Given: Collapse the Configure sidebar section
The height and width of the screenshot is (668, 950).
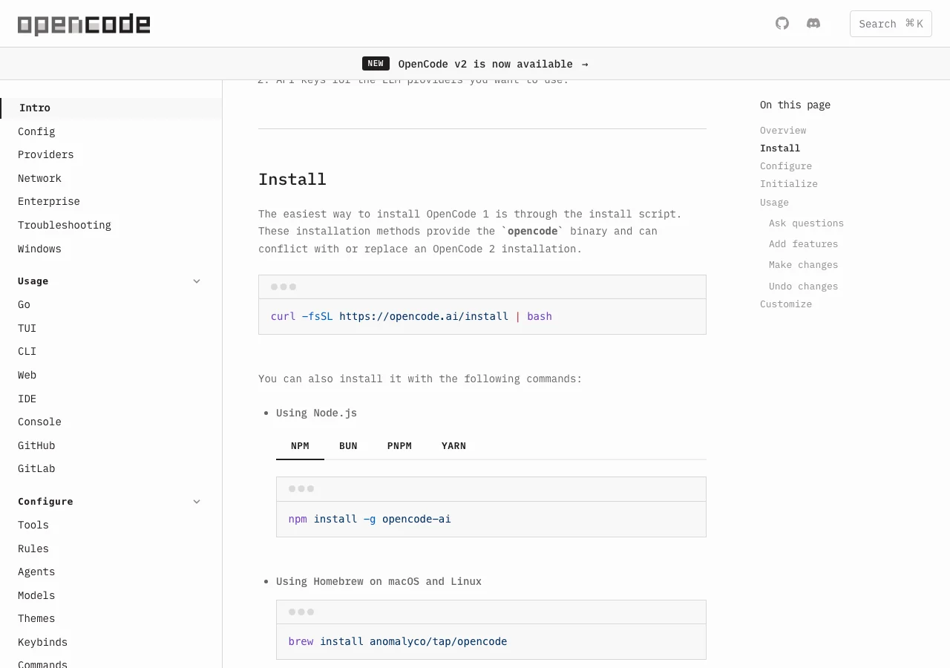Looking at the screenshot, I should pyautogui.click(x=110, y=502).
